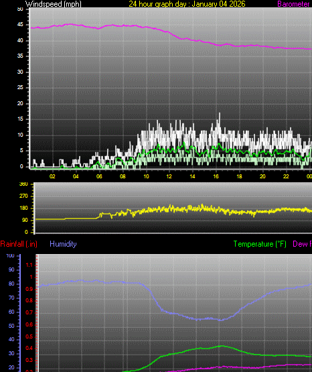Click the blue "Humidity" legend label
This screenshot has width=312, height=372.
(63, 244)
